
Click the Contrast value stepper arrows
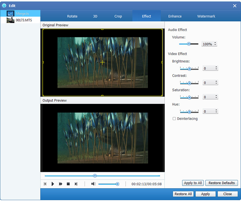point(216,83)
